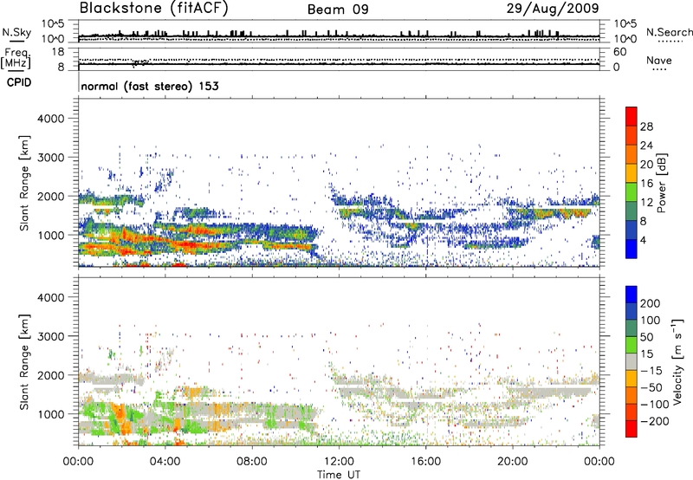Viewport: 693px width, 480px height.
Task: Click the gray -15 to 15 velocity segment
Action: [631, 361]
